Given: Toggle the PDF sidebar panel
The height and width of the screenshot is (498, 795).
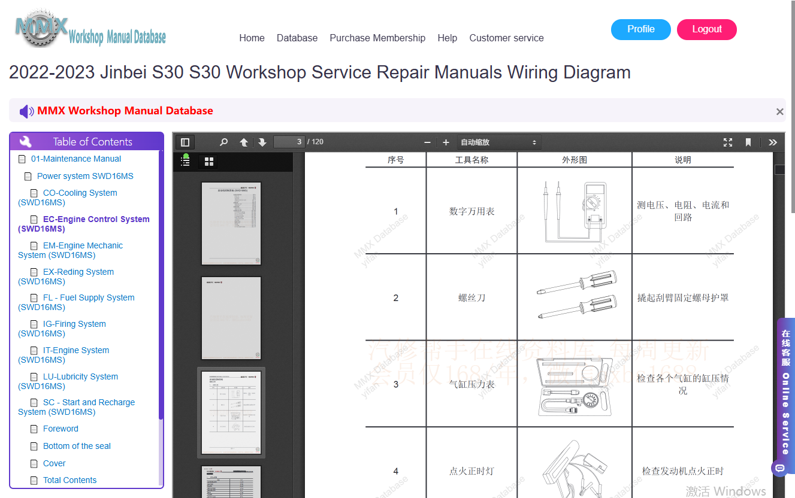Looking at the screenshot, I should [x=185, y=142].
